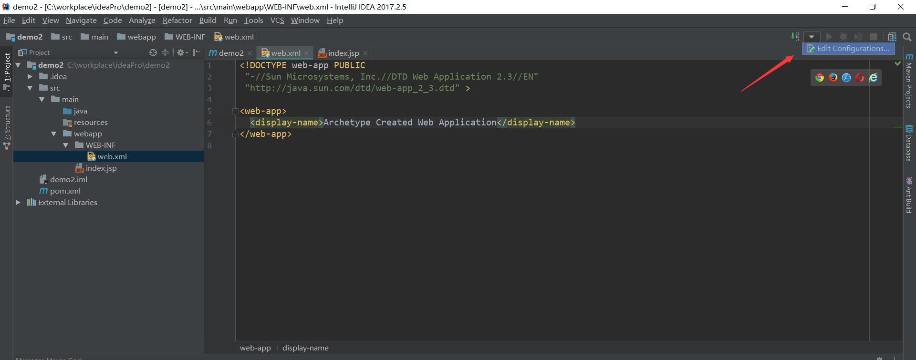Click the WEB-INF breadcrumb in navigation bar

coord(185,37)
